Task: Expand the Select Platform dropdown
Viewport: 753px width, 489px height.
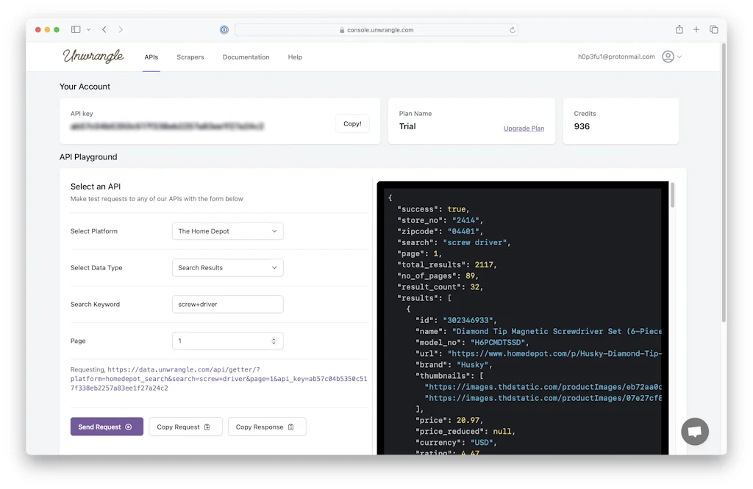Action: point(227,231)
